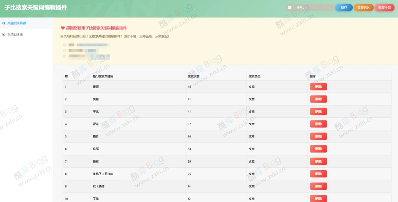Click the icon next to 系统&环境
This screenshot has width=398, height=202.
pos(4,35)
